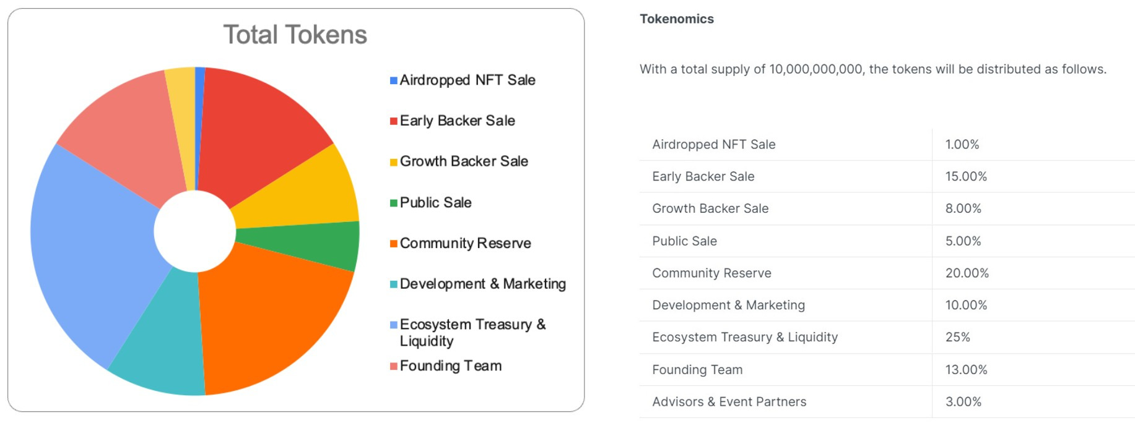The width and height of the screenshot is (1135, 423).
Task: Click the teal Development & Marketing legend swatch
Action: pos(393,284)
